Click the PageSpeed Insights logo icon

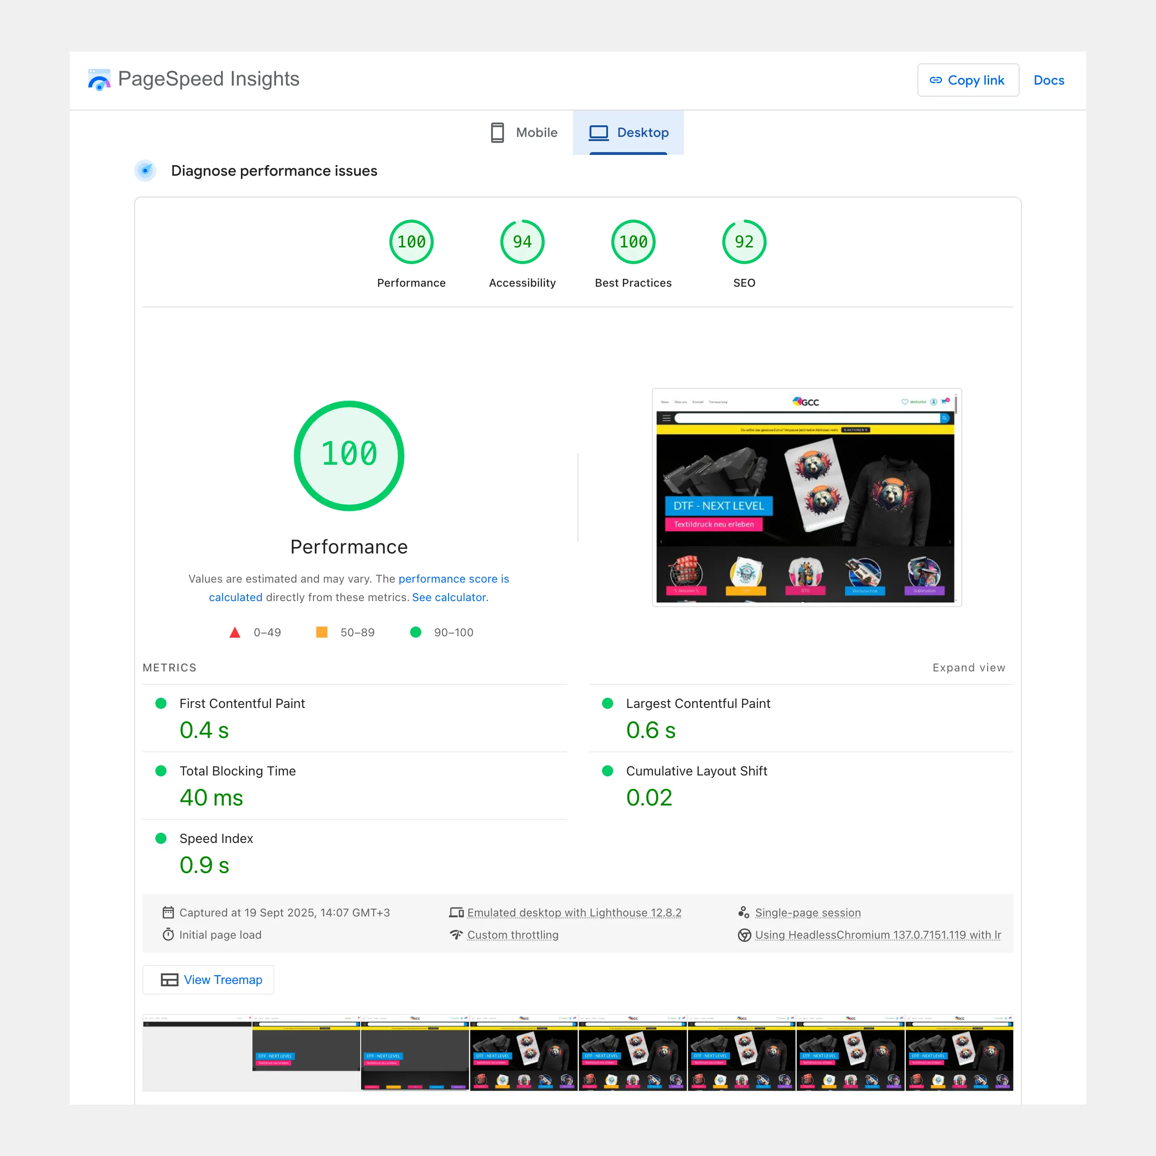[x=99, y=80]
